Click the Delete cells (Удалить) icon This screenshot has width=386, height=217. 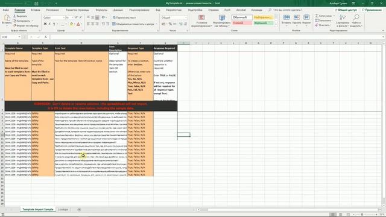tap(296, 17)
